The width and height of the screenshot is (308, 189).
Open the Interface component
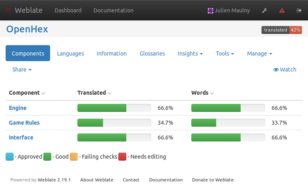21,137
